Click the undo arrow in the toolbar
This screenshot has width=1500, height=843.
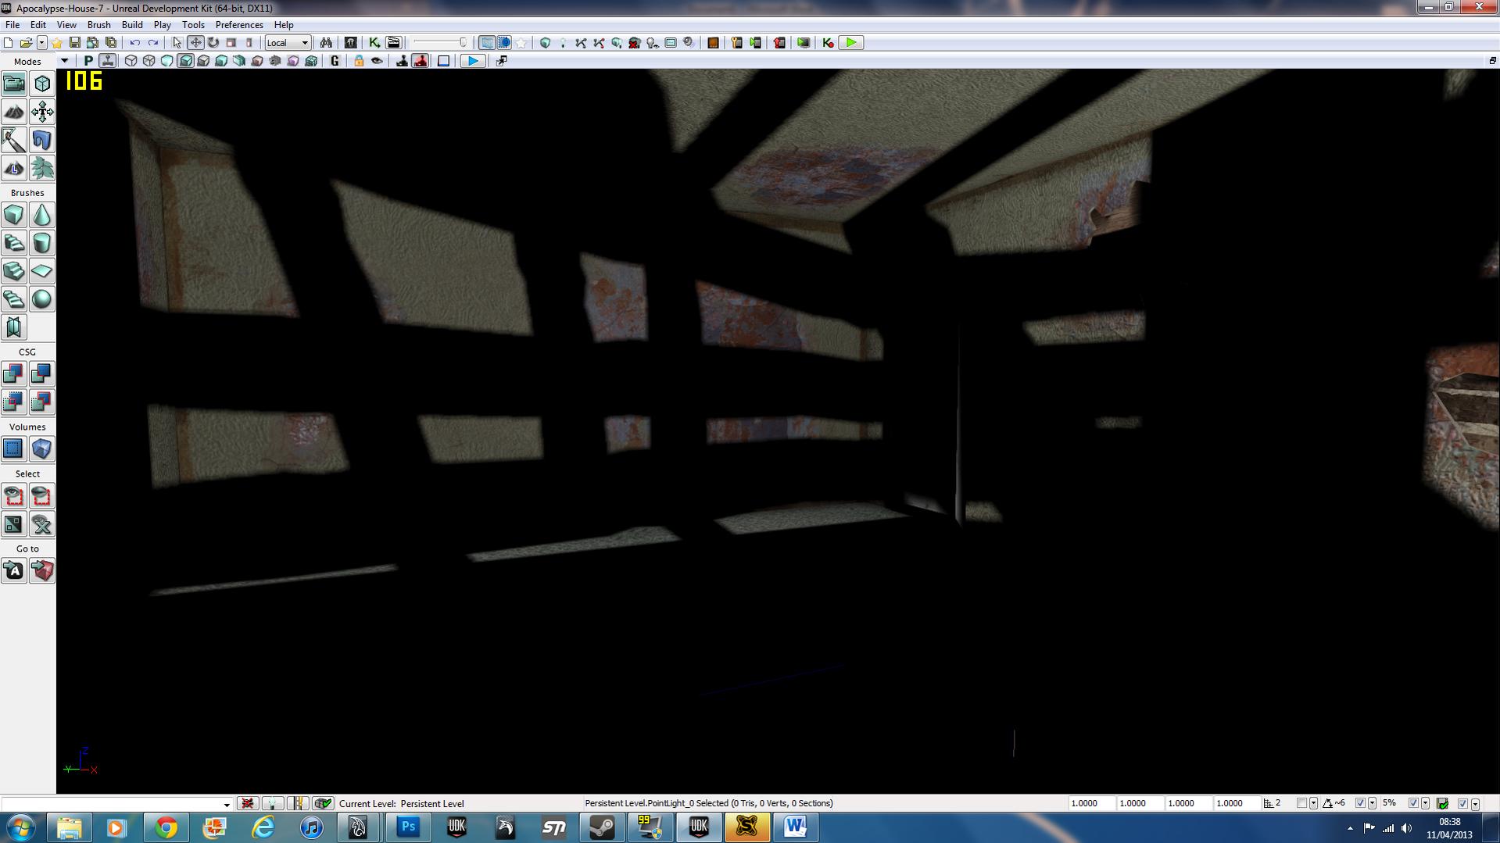point(135,43)
